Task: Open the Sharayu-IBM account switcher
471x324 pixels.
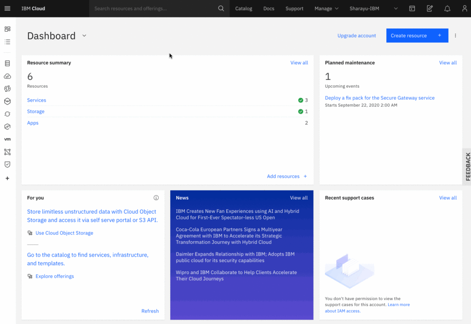Action: tap(373, 8)
